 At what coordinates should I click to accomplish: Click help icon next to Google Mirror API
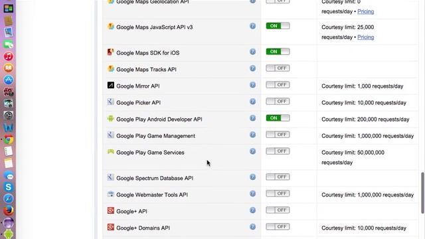(x=252, y=85)
